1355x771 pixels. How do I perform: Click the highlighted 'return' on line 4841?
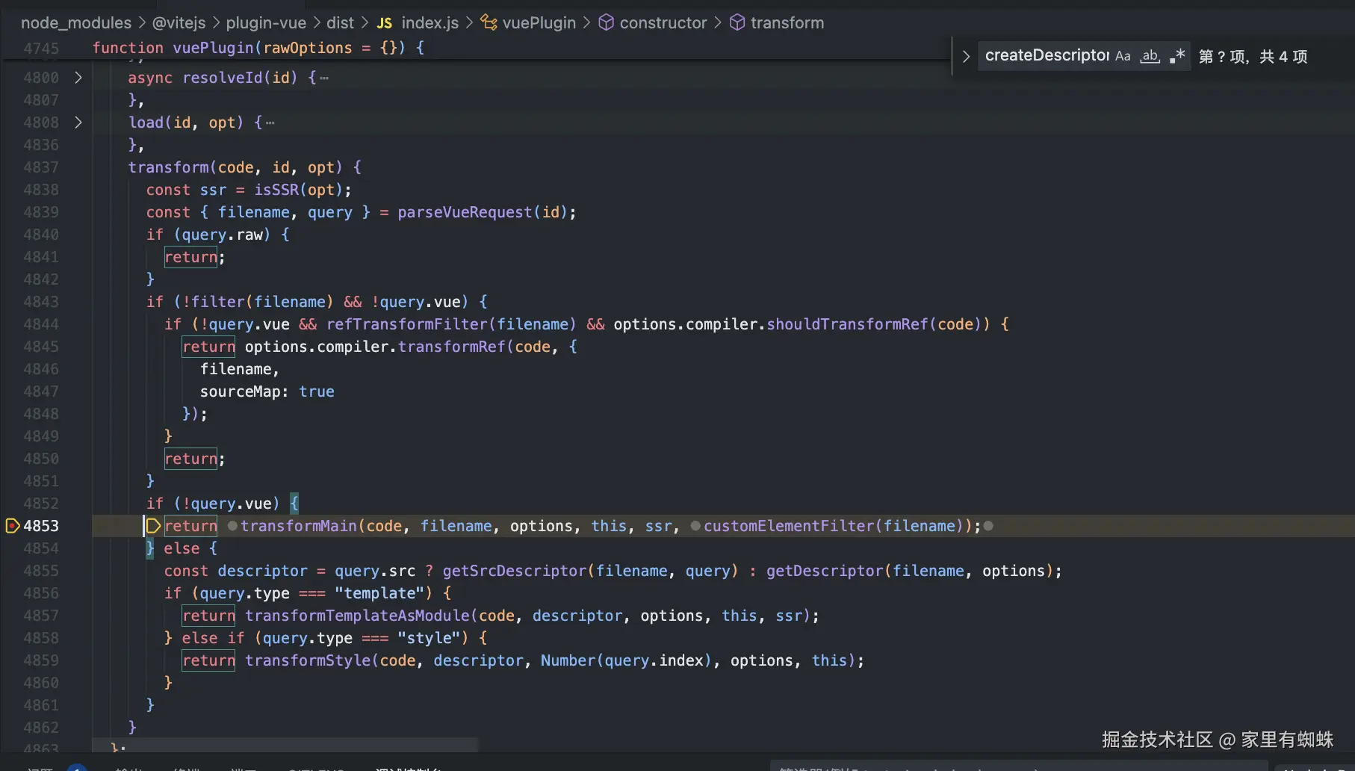coord(191,257)
